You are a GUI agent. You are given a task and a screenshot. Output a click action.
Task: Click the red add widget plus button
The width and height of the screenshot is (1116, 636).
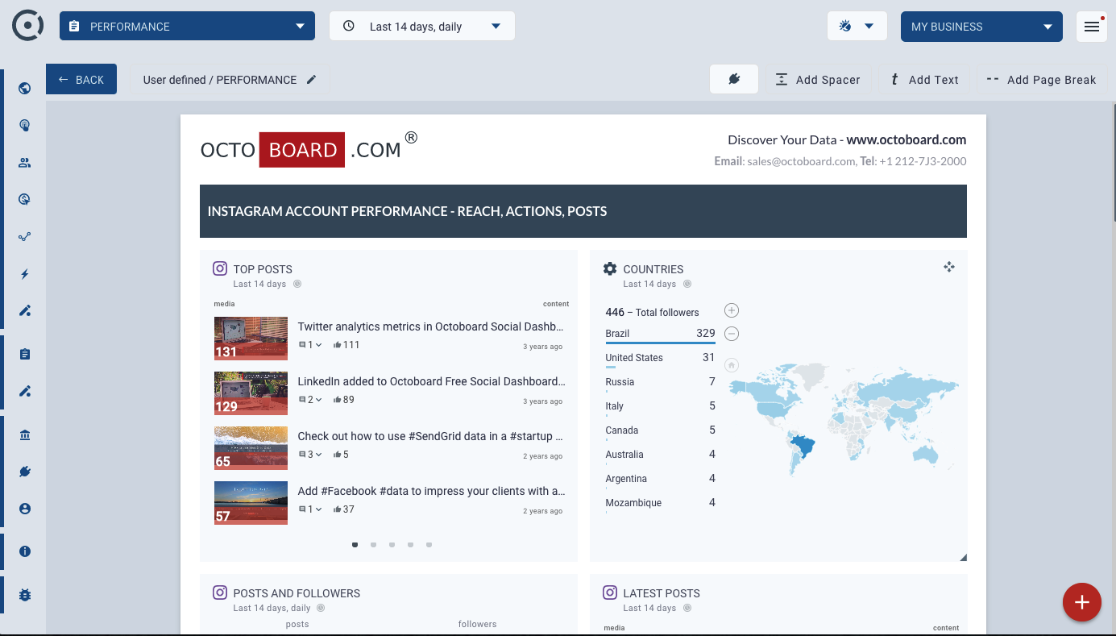pyautogui.click(x=1082, y=602)
